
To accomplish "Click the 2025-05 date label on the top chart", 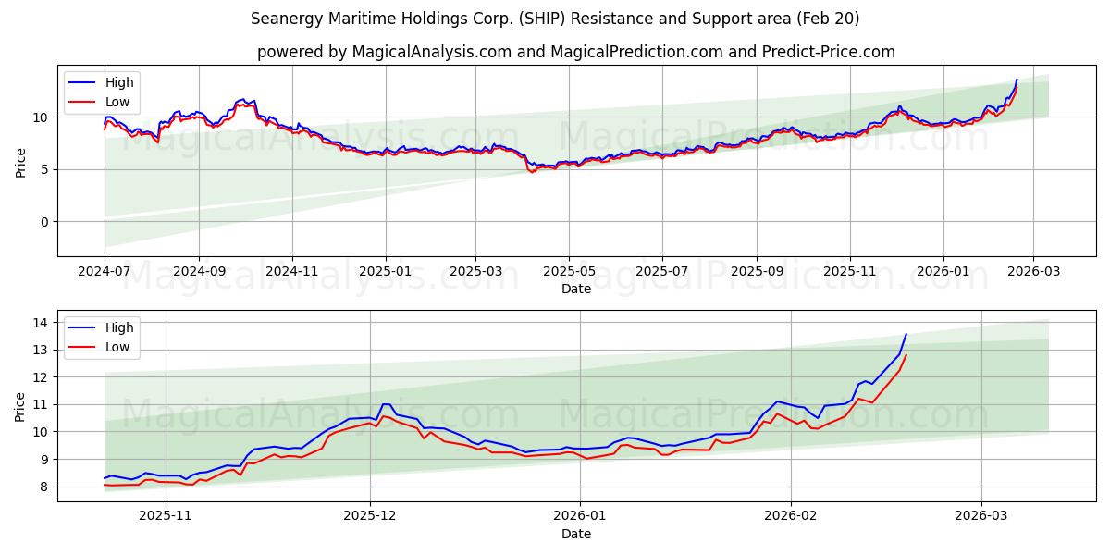I will [x=569, y=273].
